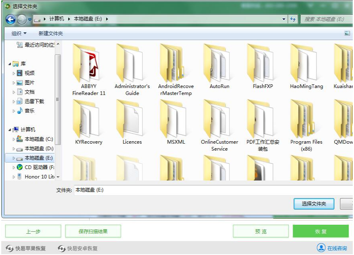Expand 本地磁盘 (C:) in the tree
Viewport: 354px width, 255px height.
coord(14,139)
